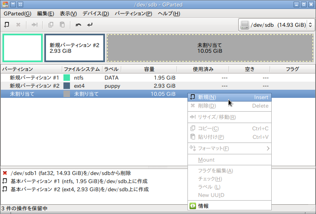Click the Paste partition toolbar icon
316x214 pixels.
(62, 25)
